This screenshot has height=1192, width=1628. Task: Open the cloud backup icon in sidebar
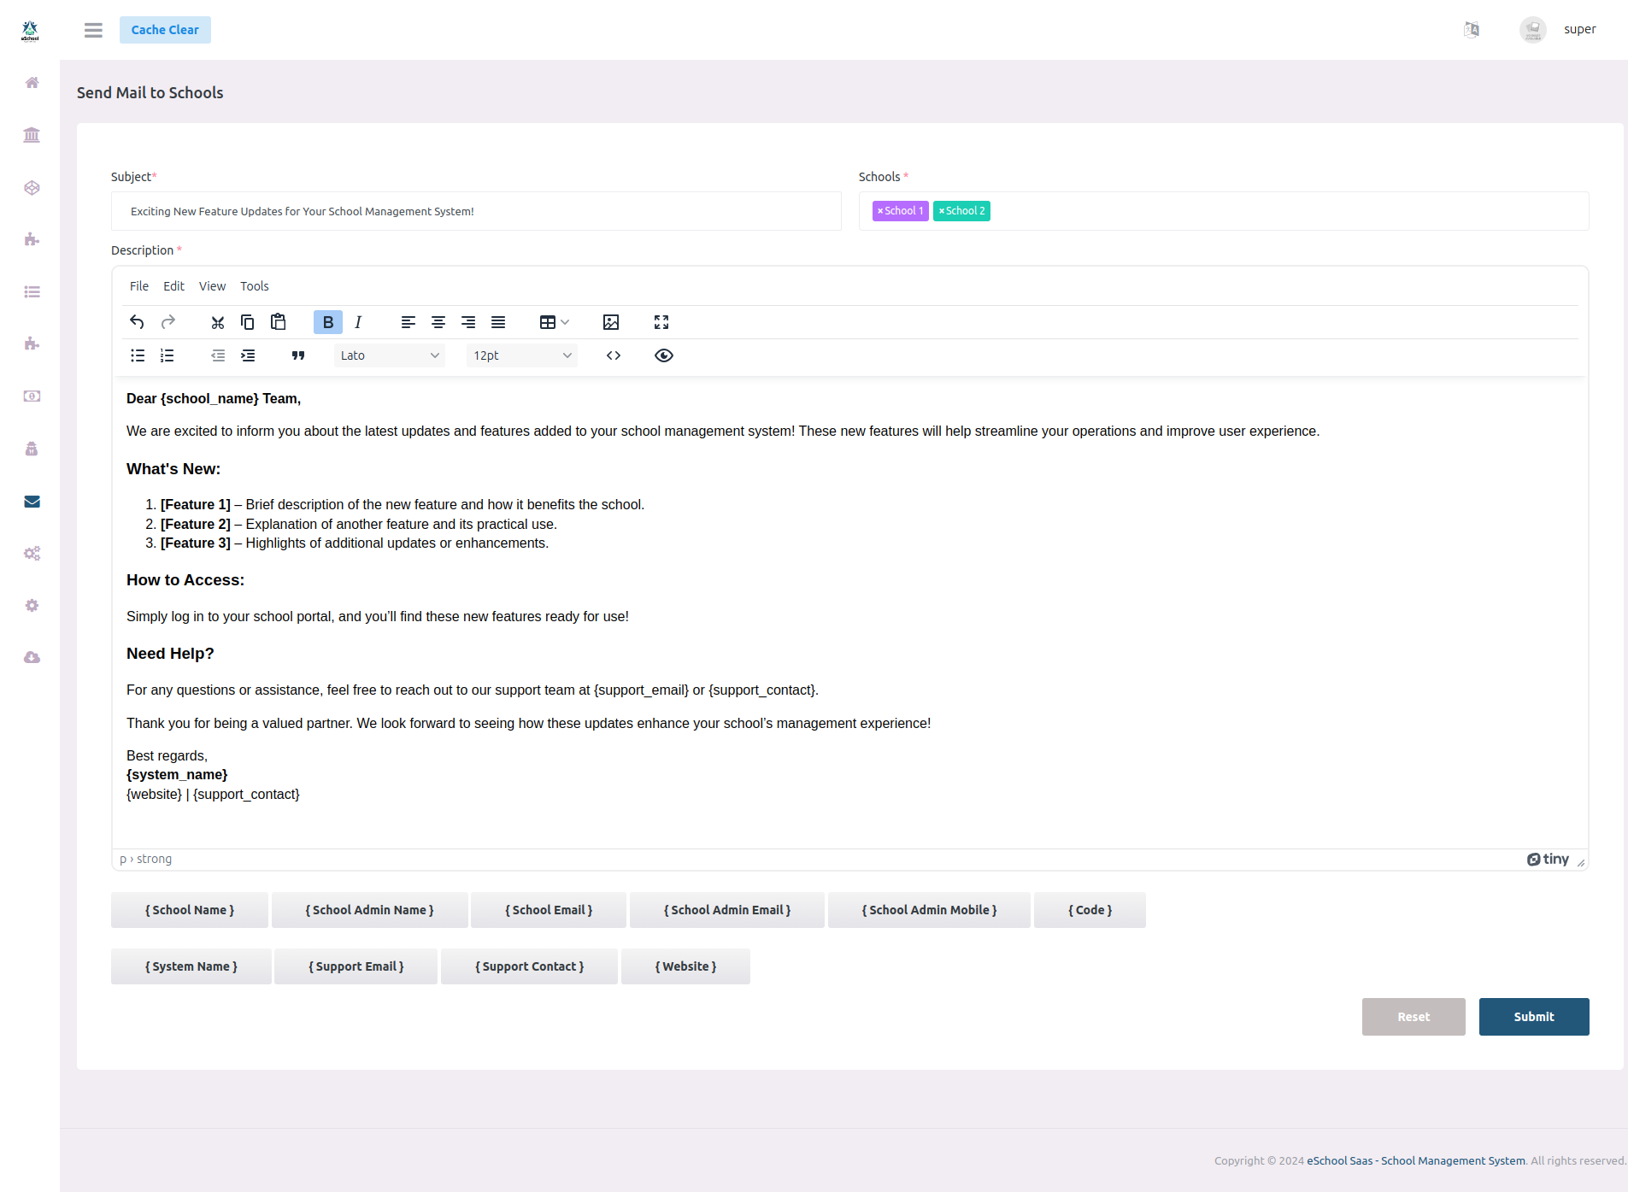[32, 657]
